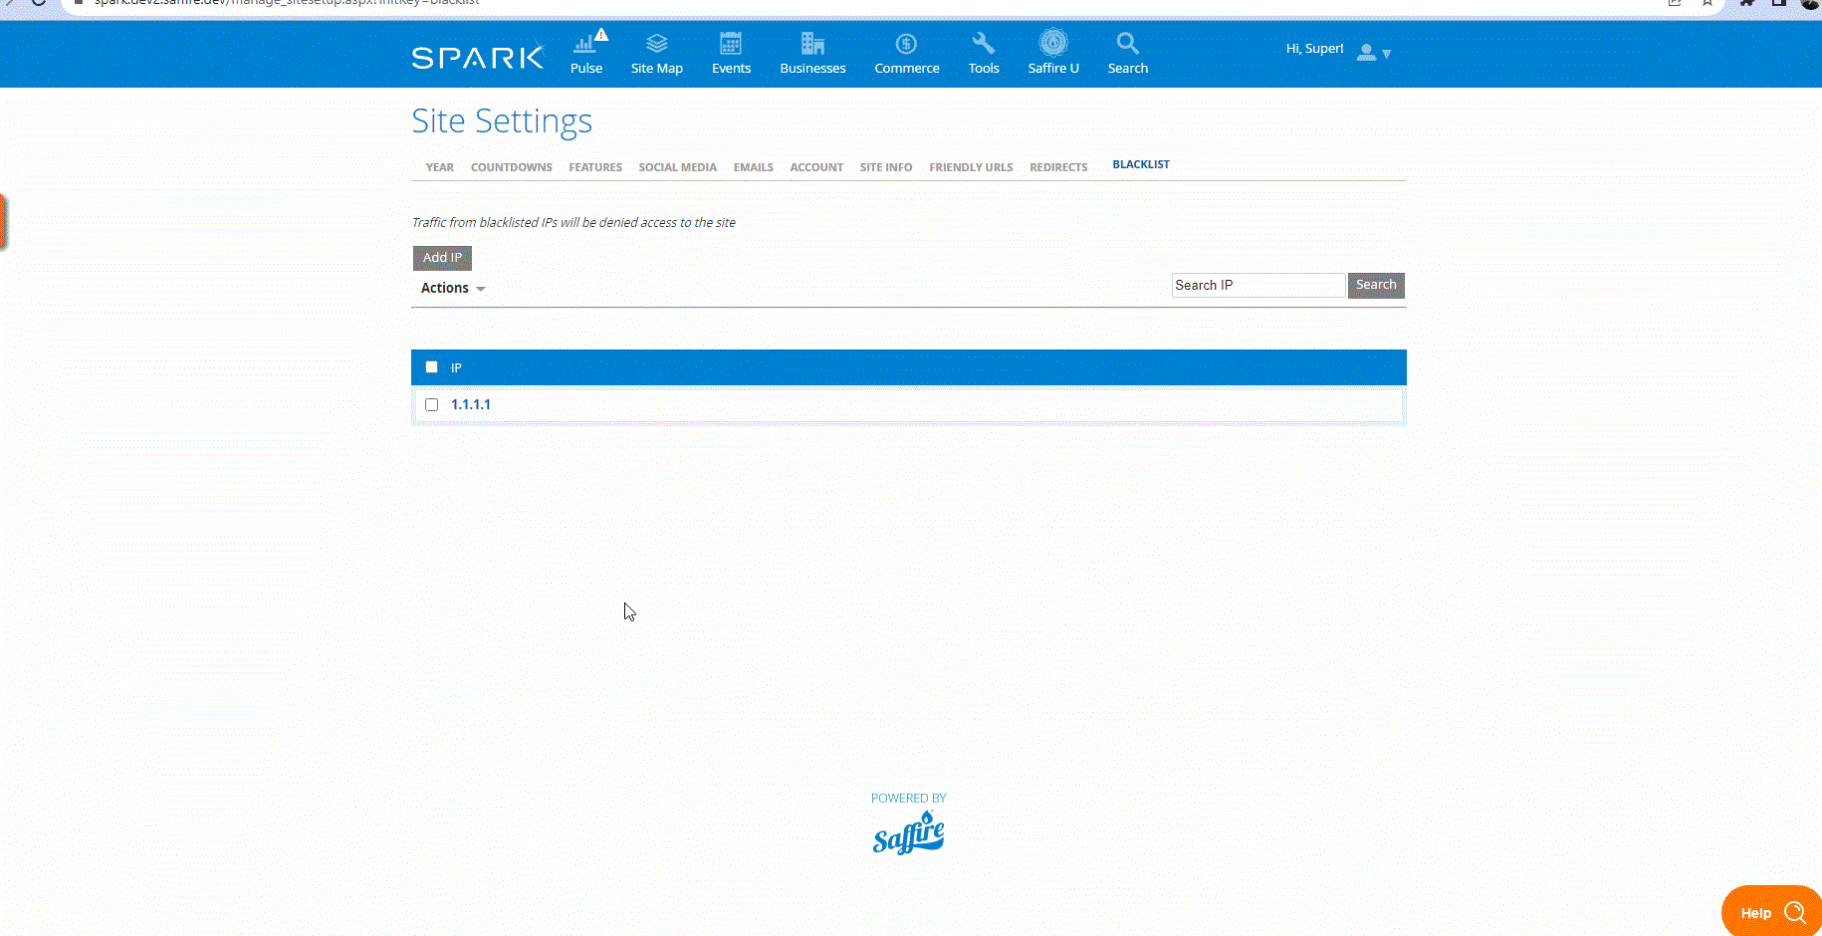Switch to the Friendly URLs tab
1822x936 pixels.
(970, 167)
